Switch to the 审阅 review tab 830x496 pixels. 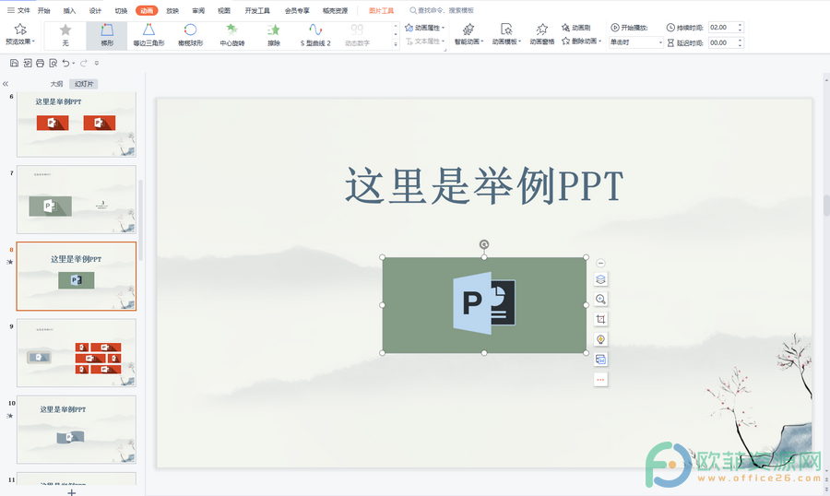(198, 10)
